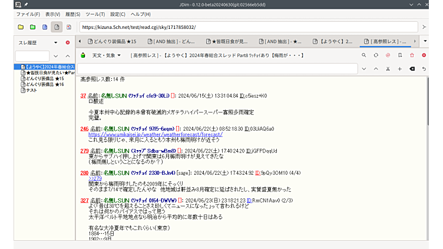The image size is (443, 249).
Task: Open thread search with magnifier icon
Action: (x=364, y=55)
